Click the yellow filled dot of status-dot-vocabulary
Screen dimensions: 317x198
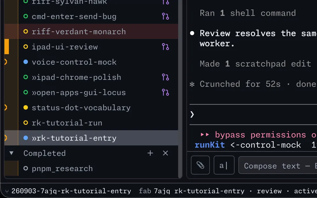26,107
